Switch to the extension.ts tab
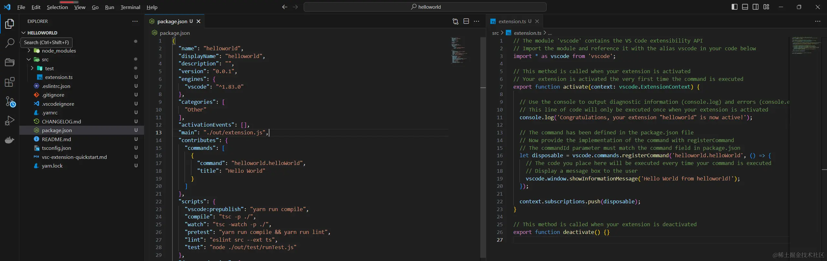The height and width of the screenshot is (261, 827). pyautogui.click(x=512, y=21)
